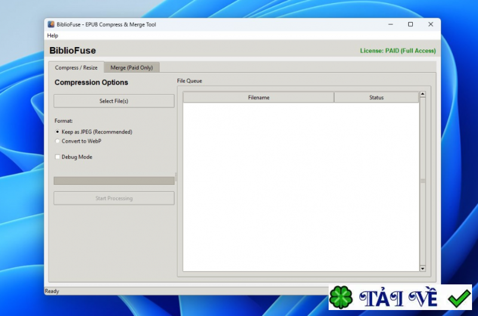The width and height of the screenshot is (478, 316).
Task: Click the panel splitter handle beside progress bar
Action: [176, 177]
